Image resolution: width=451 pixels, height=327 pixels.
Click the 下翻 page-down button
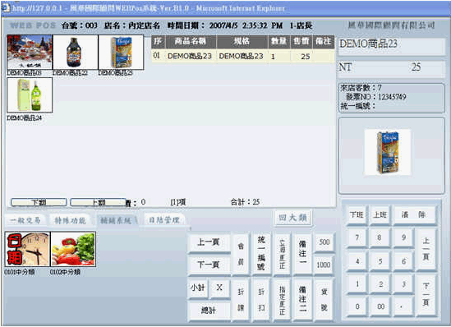(x=39, y=202)
